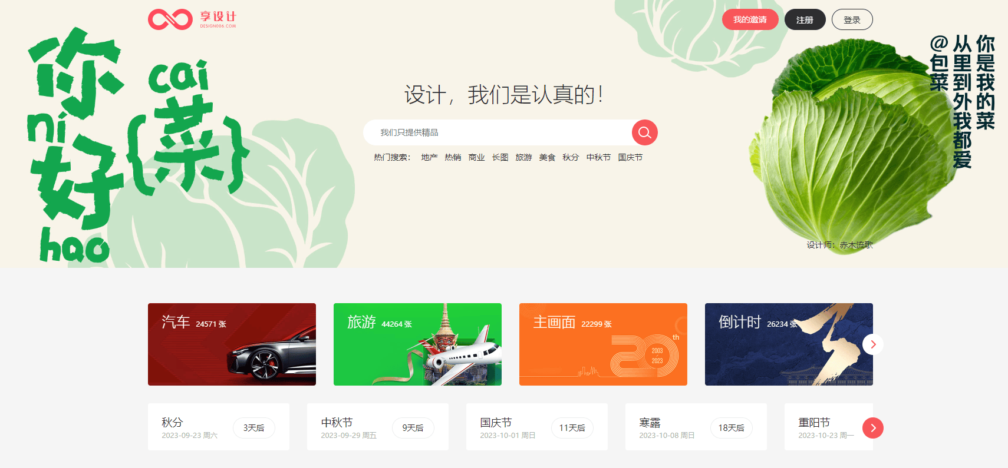Click red next arrow on festival list

tap(872, 428)
